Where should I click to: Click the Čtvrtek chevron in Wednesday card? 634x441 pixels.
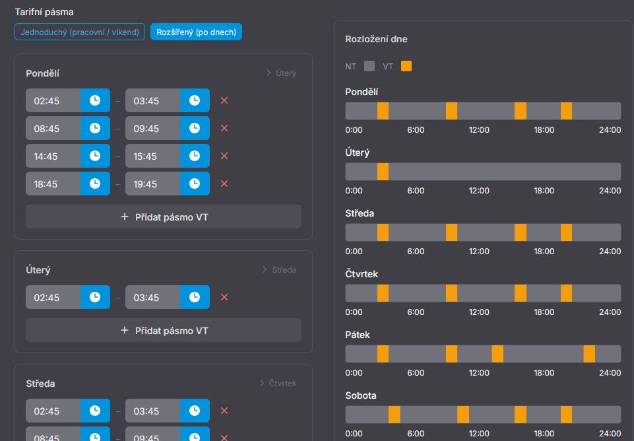278,384
